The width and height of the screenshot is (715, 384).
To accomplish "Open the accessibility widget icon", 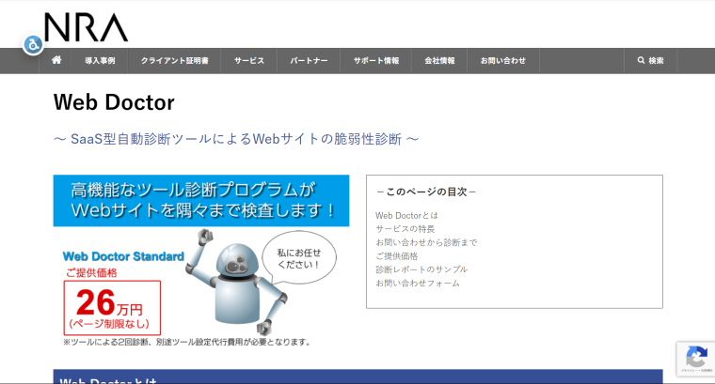I will pyautogui.click(x=33, y=44).
